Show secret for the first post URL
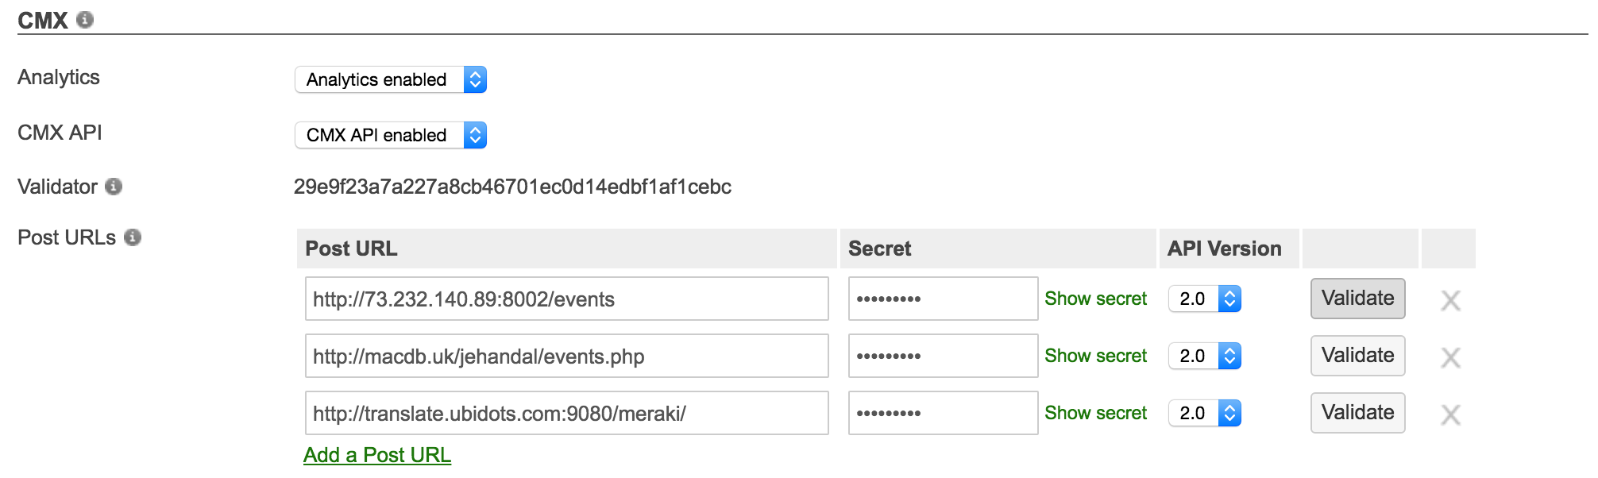The image size is (1598, 478). click(x=1095, y=299)
